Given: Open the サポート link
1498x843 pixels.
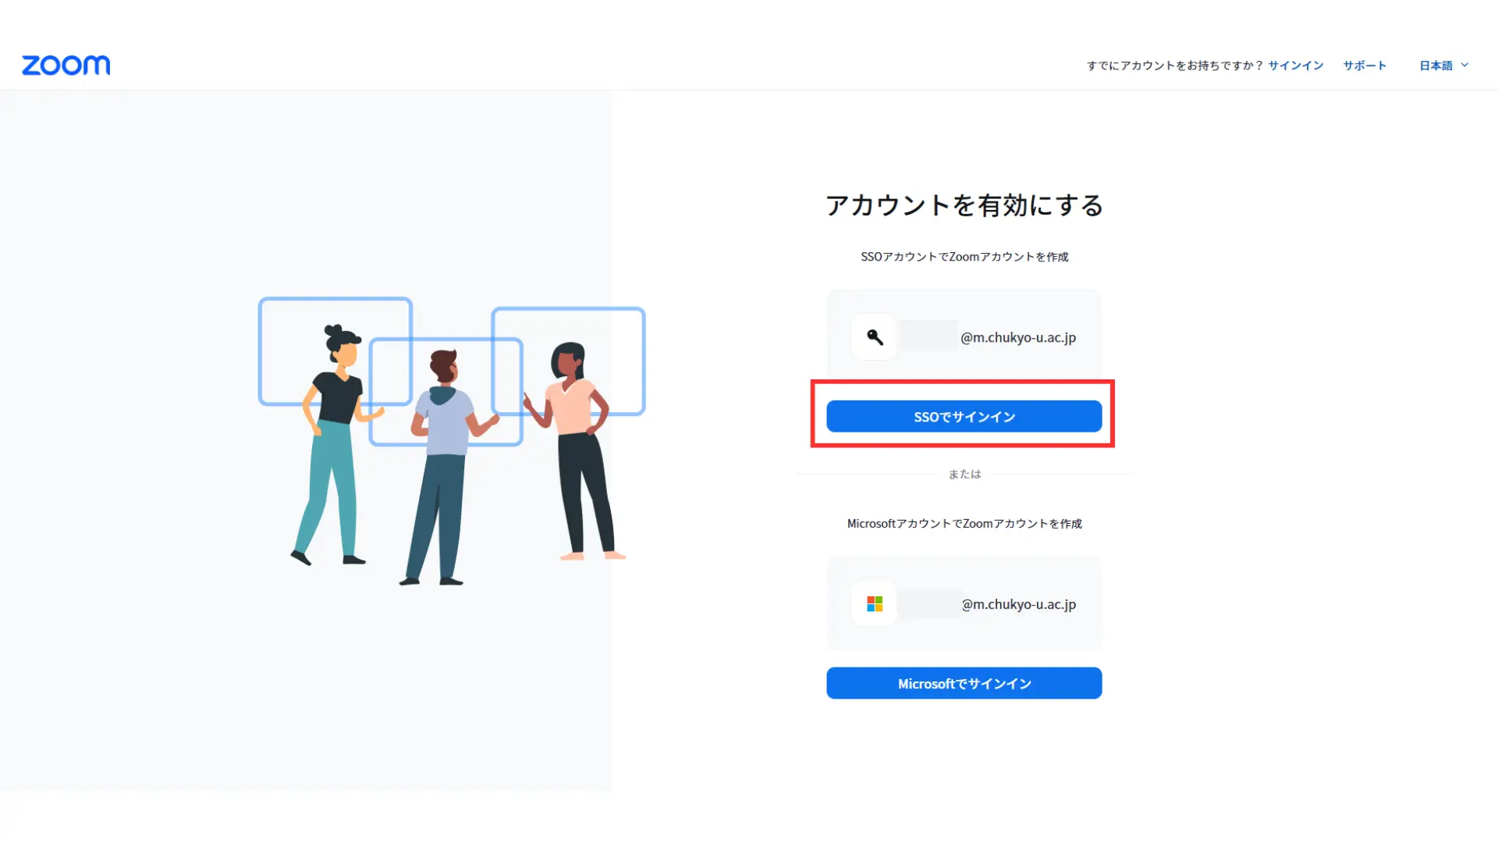Looking at the screenshot, I should 1364,66.
